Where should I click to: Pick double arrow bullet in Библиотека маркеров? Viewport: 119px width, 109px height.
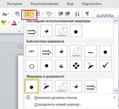(47, 51)
